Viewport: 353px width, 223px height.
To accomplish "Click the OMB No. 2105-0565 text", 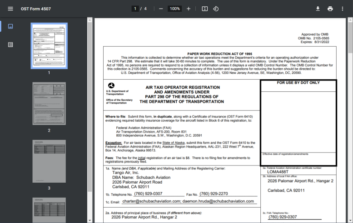I will pyautogui.click(x=313, y=38).
